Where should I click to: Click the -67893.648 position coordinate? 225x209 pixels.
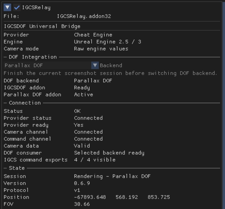90,197
